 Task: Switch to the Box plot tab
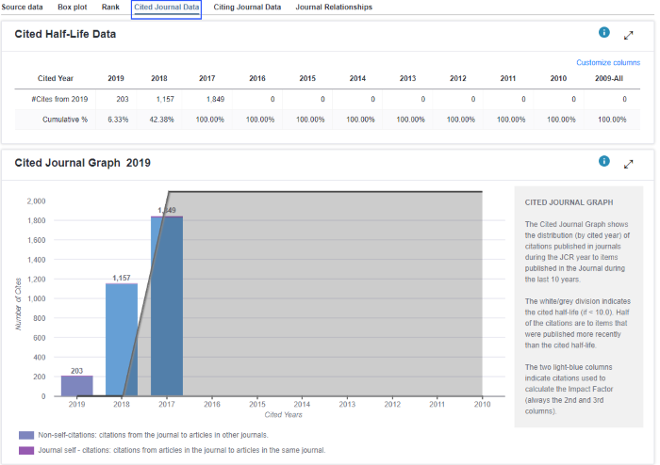[73, 8]
